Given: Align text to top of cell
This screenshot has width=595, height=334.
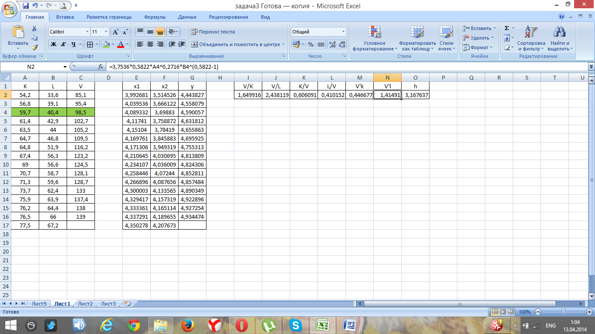Looking at the screenshot, I should (140, 32).
